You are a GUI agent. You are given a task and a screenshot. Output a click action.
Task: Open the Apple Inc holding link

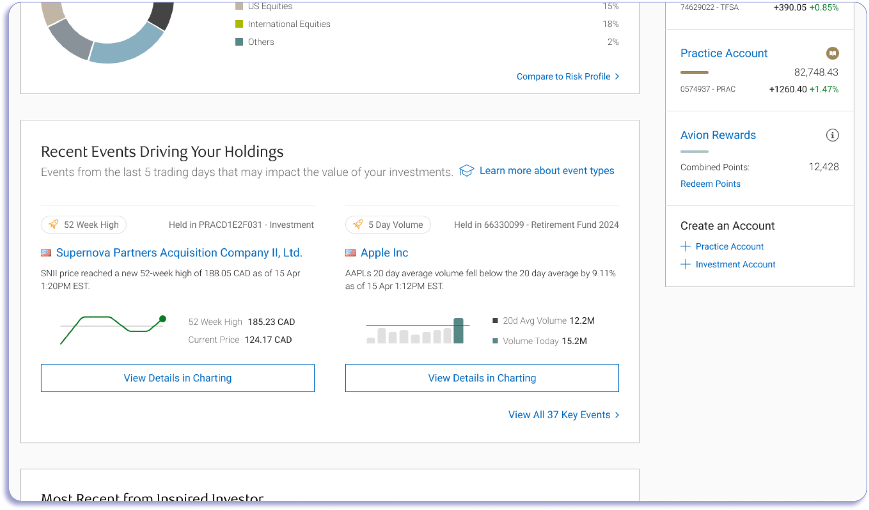click(x=384, y=253)
